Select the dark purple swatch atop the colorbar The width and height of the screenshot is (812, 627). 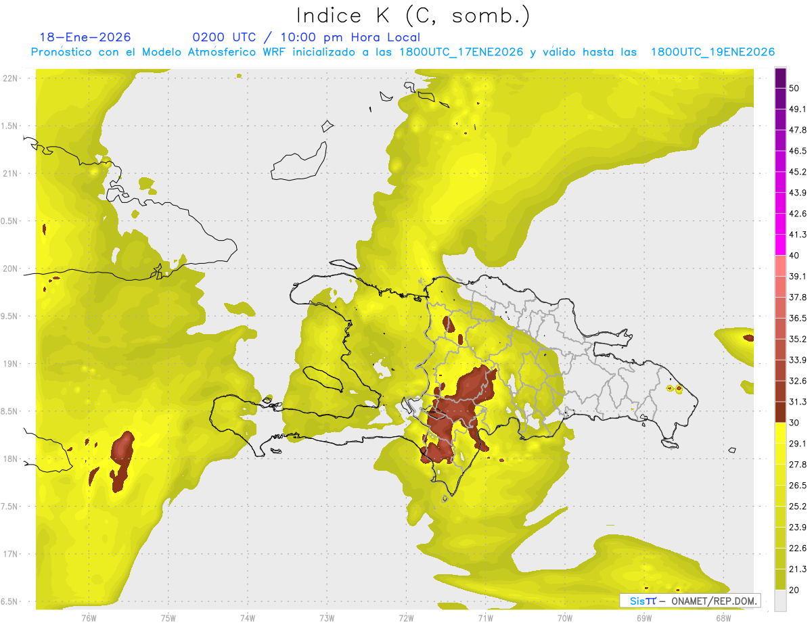780,78
